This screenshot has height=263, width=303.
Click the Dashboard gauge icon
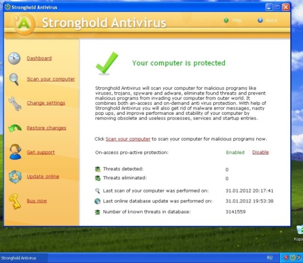(x=14, y=58)
